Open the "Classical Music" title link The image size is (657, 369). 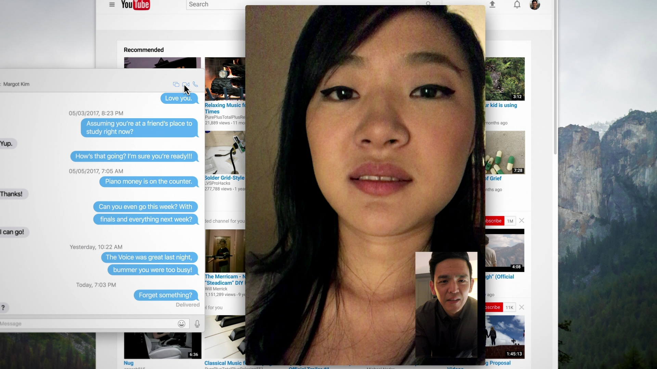tap(225, 363)
